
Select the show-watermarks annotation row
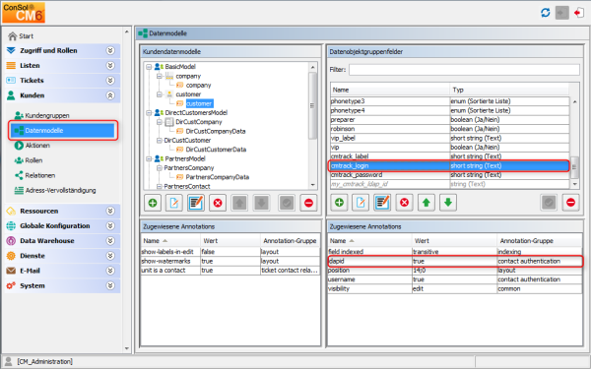coord(230,261)
